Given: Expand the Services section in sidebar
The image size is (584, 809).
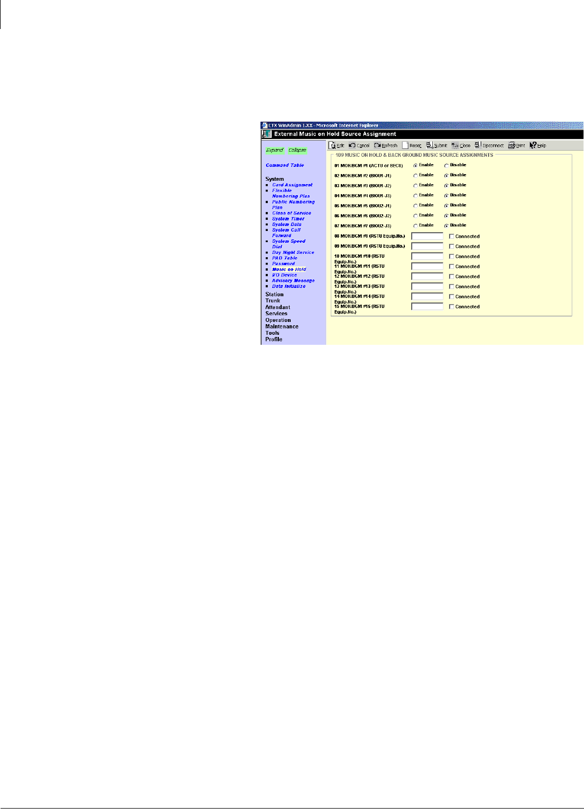Looking at the screenshot, I should (277, 314).
